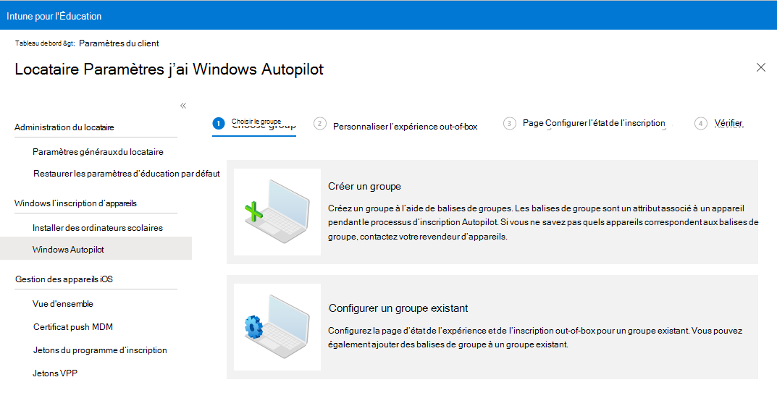
Task: Open Jetons VPP
Action: pos(55,373)
